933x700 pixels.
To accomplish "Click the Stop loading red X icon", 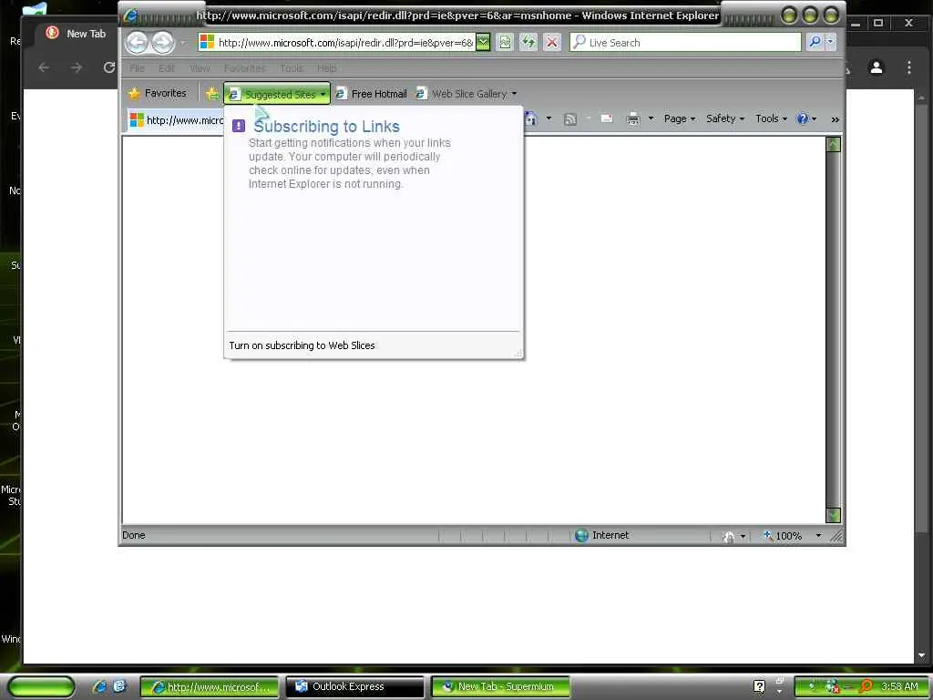I will click(552, 42).
